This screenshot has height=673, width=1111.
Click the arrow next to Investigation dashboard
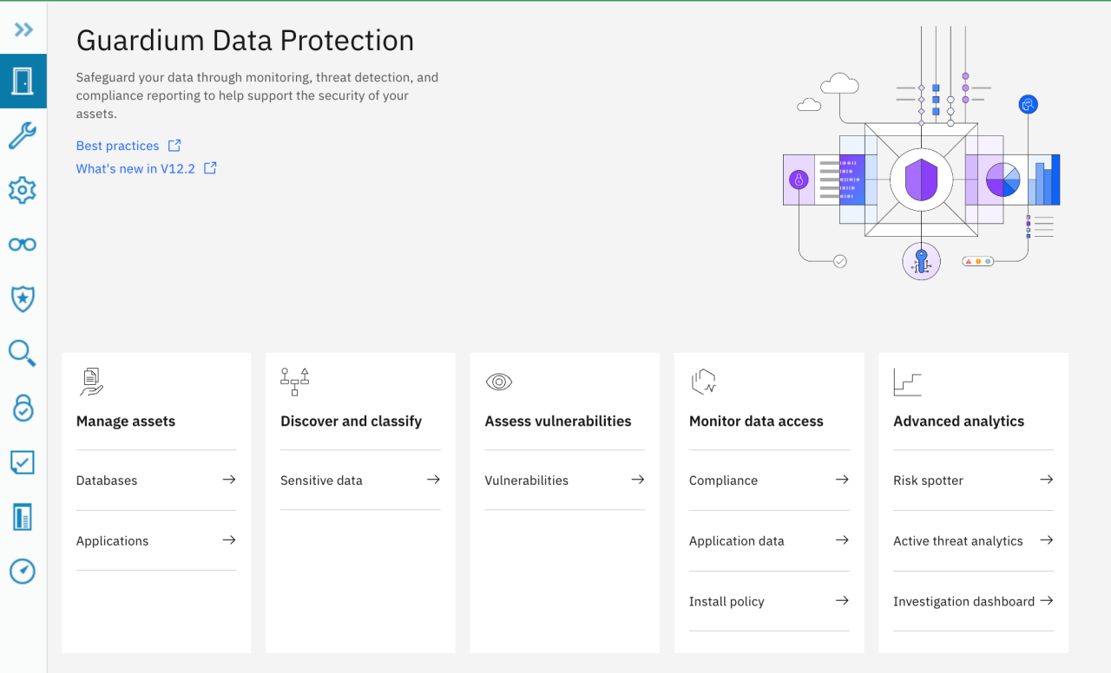click(1047, 601)
